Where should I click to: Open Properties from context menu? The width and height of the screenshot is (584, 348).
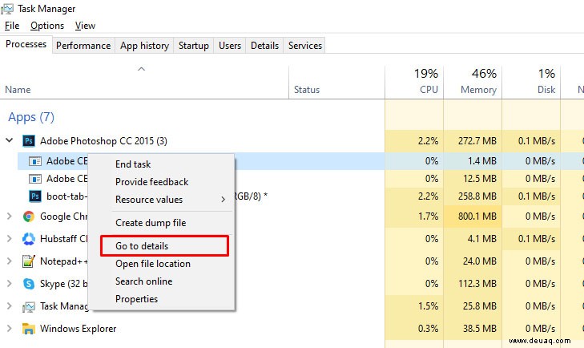pyautogui.click(x=136, y=299)
